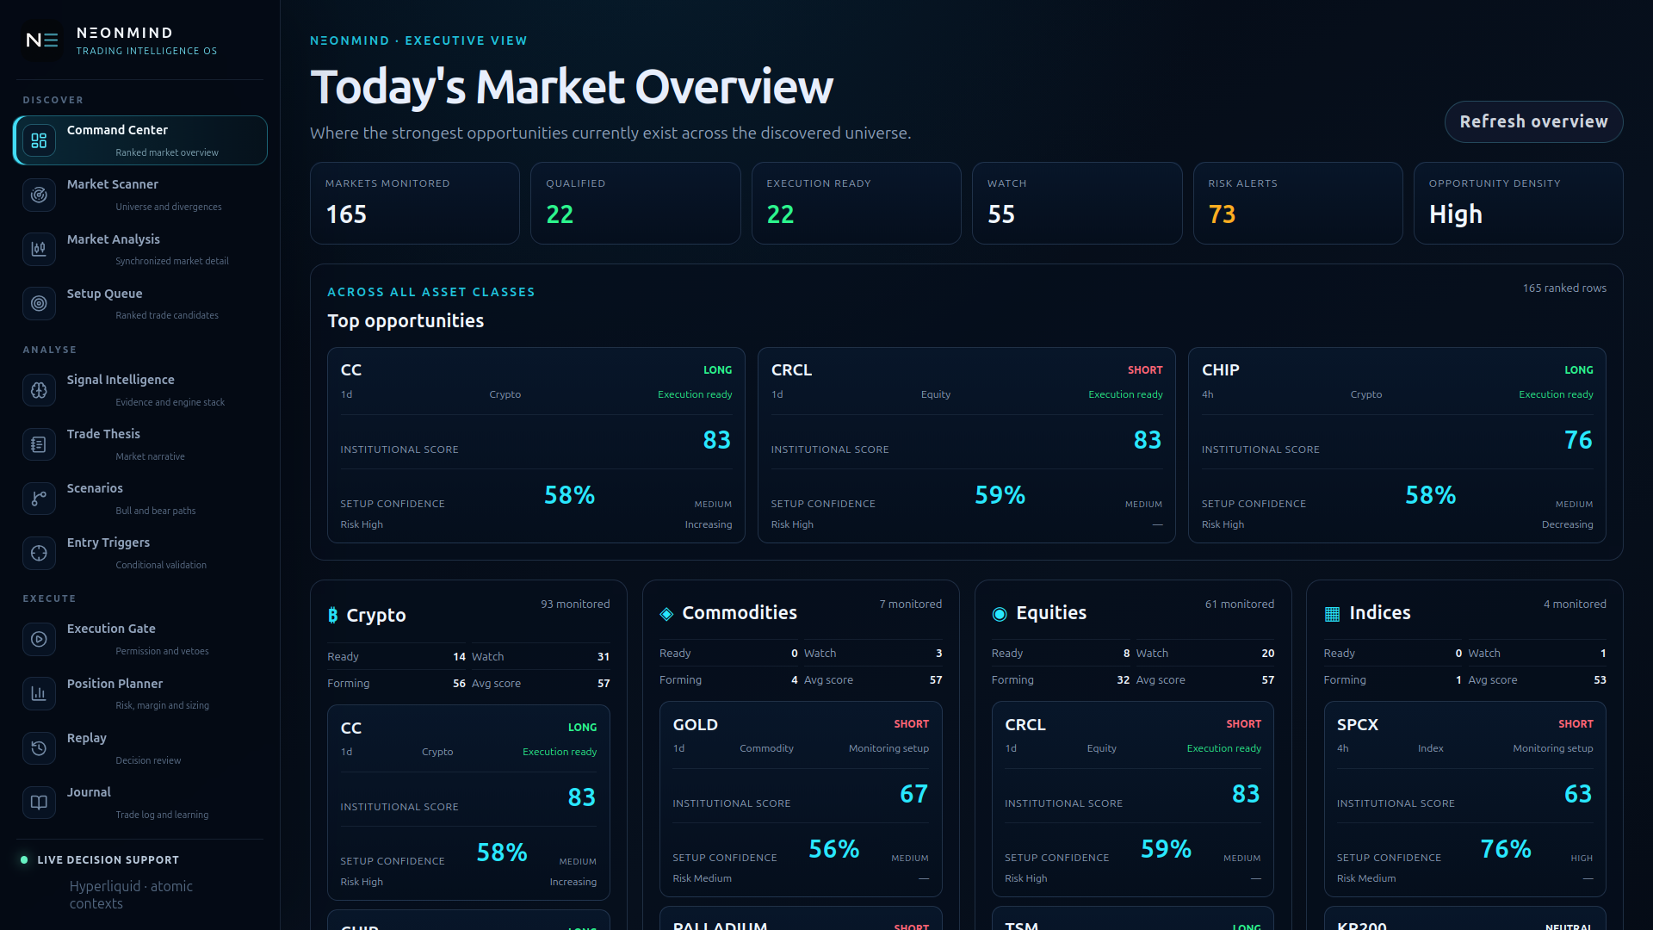
Task: Click '93 monitored' in Crypto panel
Action: (575, 604)
